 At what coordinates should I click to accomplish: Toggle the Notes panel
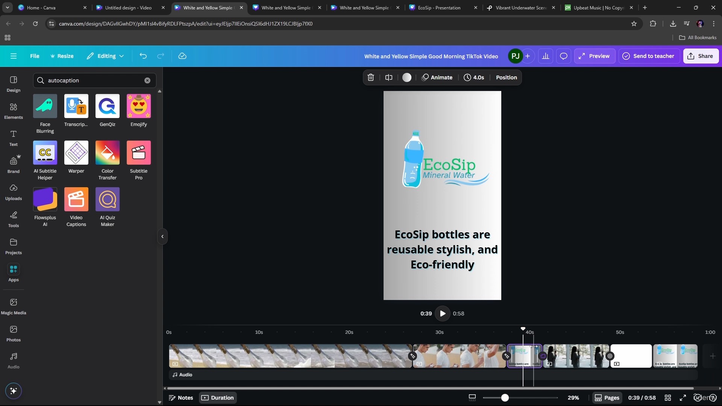181,398
